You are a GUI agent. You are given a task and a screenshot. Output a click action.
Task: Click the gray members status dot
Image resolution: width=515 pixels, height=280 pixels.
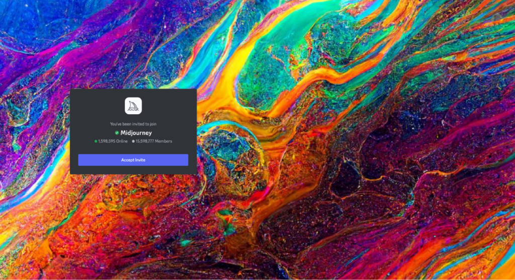click(x=133, y=141)
